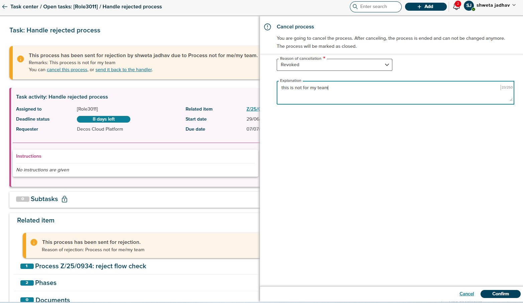Viewport: 523px width, 303px height.
Task: Expand the shweta jadhav user menu
Action: coord(514,5)
